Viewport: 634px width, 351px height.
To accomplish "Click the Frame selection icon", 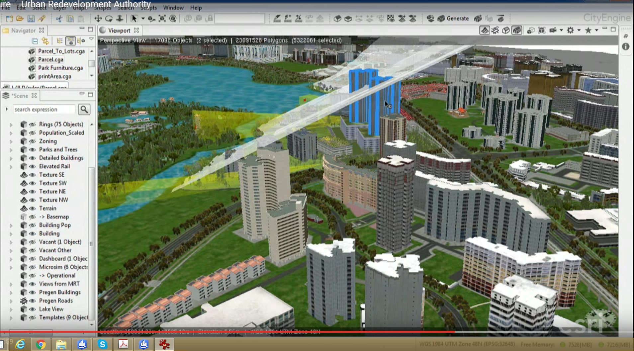I will (x=162, y=19).
